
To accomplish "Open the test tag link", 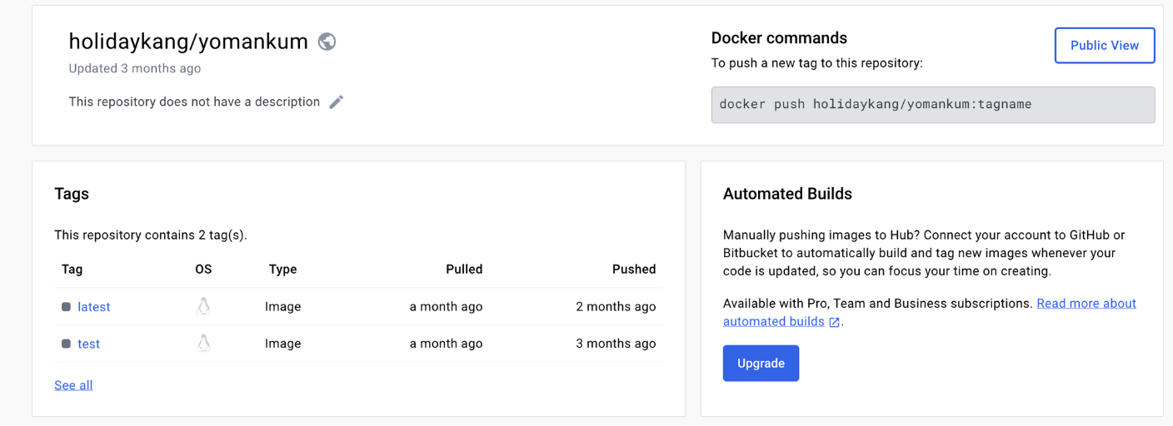I will (x=88, y=344).
